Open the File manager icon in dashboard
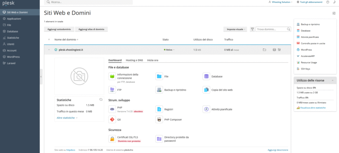Image resolution: width=339 pixels, height=153 pixels. 159,76
